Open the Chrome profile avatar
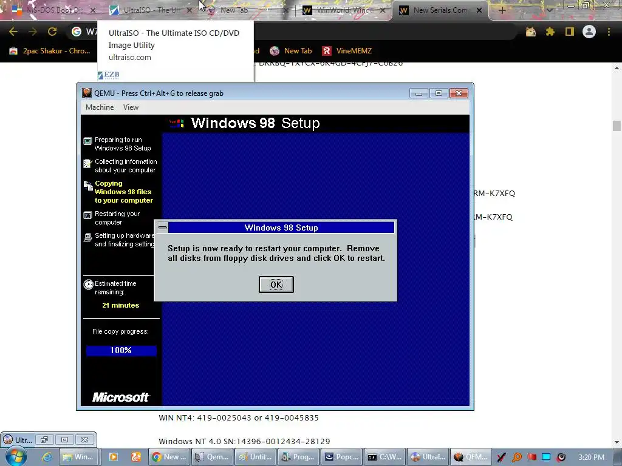This screenshot has height=466, width=622. coord(589,32)
